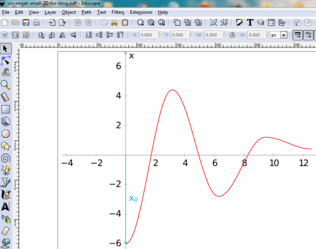The width and height of the screenshot is (316, 249).
Task: Select the Star and polygon tool
Action: [6, 146]
